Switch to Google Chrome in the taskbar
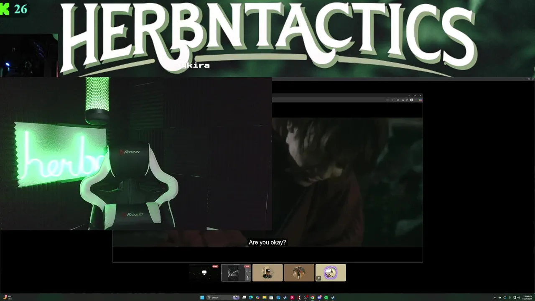This screenshot has height=301, width=535. (313, 298)
